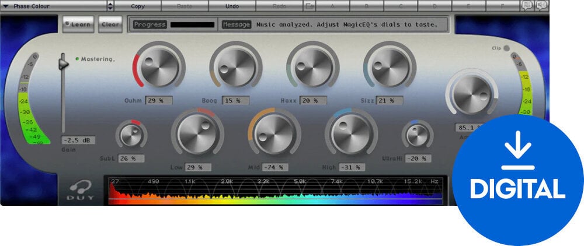
Task: Toggle the Mastering mode indicator
Action: click(77, 59)
